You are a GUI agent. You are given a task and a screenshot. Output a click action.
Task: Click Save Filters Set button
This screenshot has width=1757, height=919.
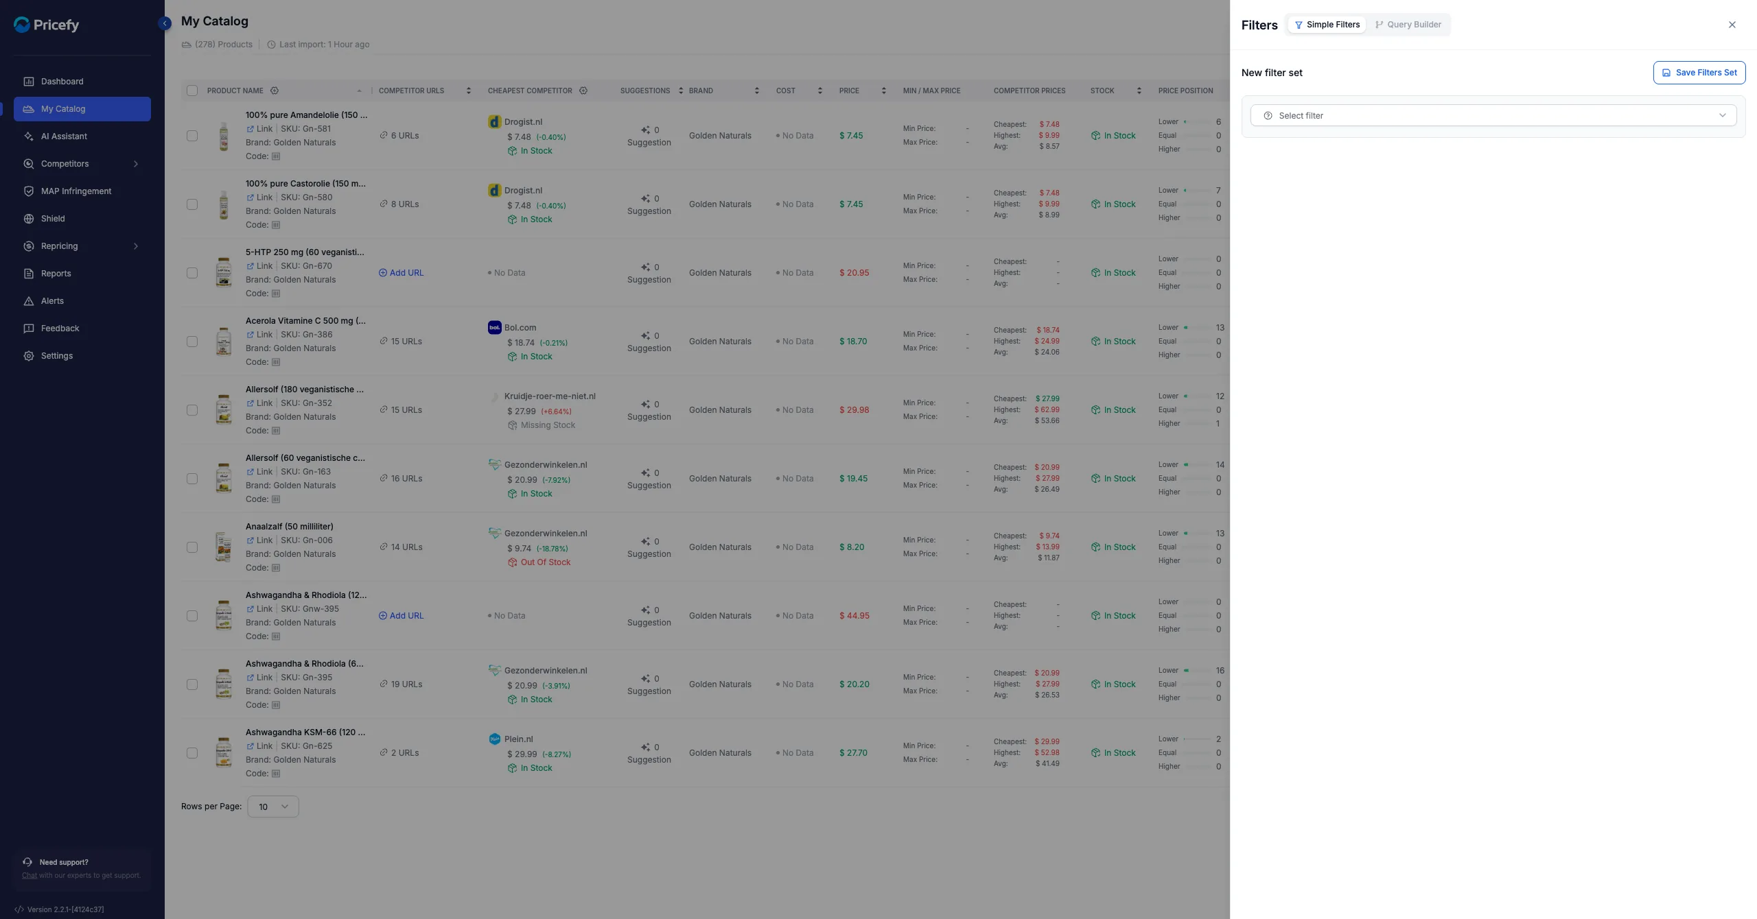(1699, 73)
